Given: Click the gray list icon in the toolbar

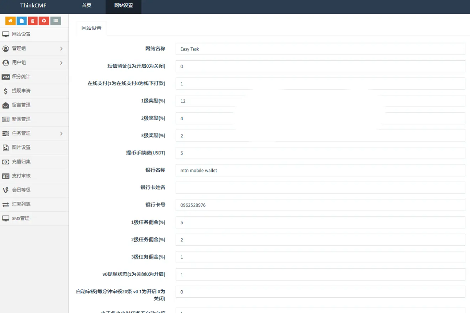Looking at the screenshot, I should (x=54, y=20).
